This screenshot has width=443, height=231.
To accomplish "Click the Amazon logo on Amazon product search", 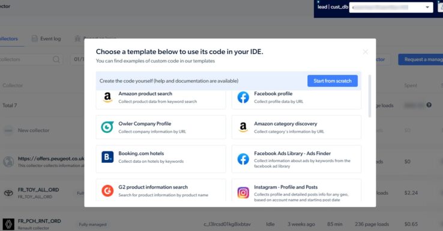I will pos(107,98).
